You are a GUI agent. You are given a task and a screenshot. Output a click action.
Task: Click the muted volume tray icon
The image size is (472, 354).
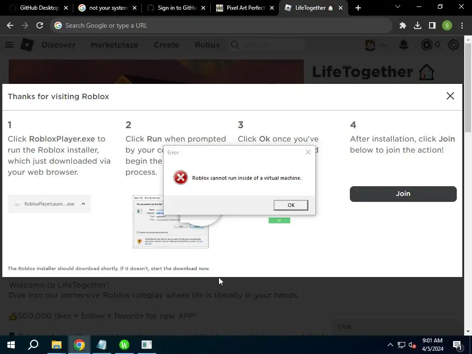[412, 345]
